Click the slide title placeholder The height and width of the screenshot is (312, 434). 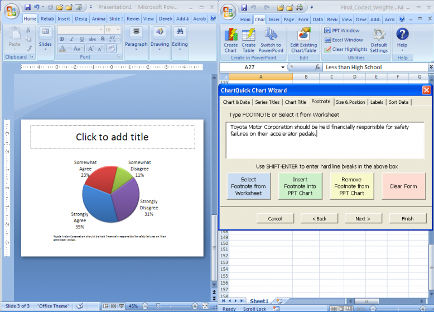113,137
